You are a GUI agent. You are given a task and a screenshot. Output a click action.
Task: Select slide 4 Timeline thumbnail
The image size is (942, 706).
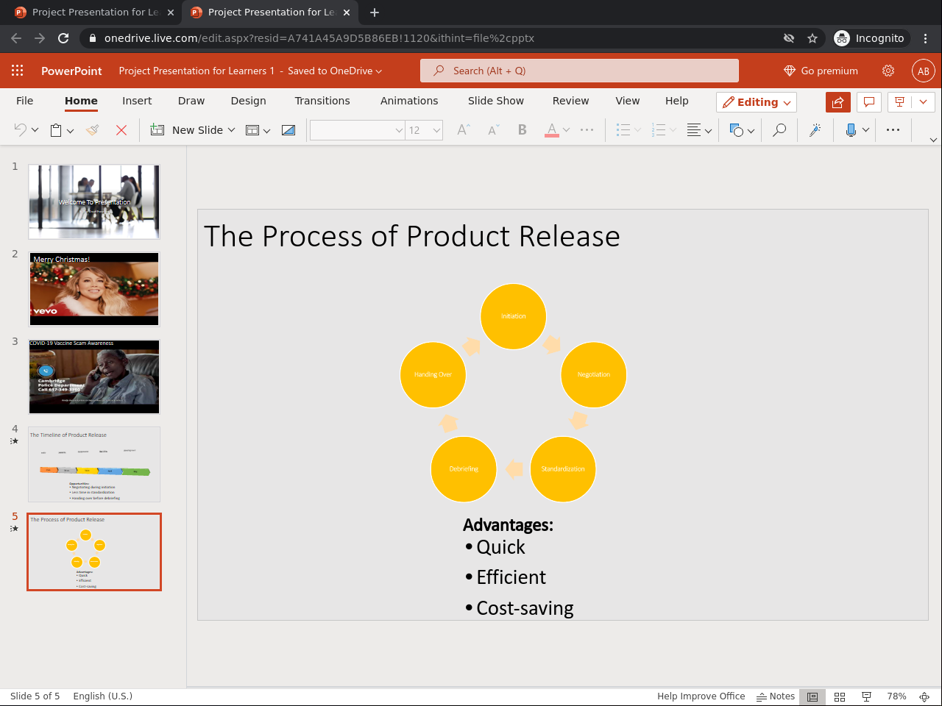click(x=94, y=464)
